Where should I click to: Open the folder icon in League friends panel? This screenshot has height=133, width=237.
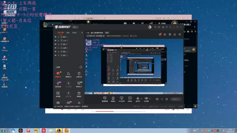tap(188, 32)
